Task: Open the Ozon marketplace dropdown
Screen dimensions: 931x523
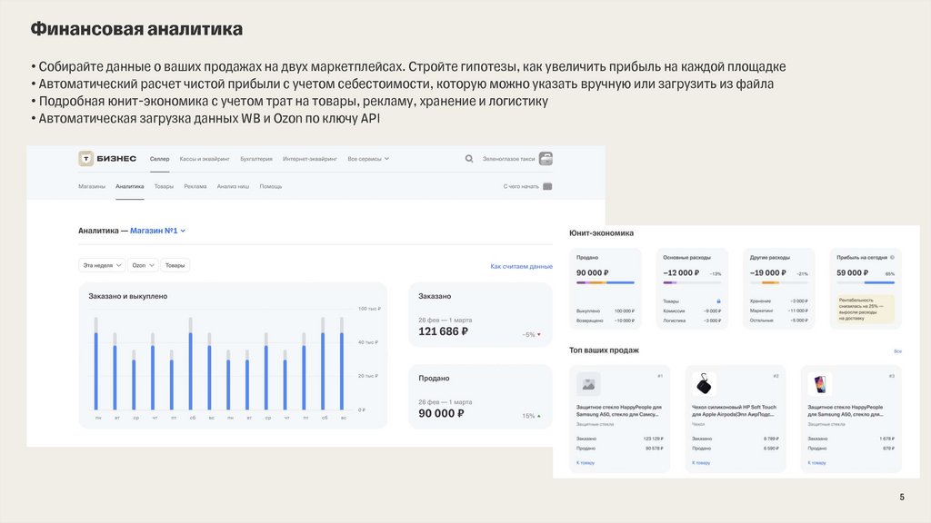Action: (143, 265)
